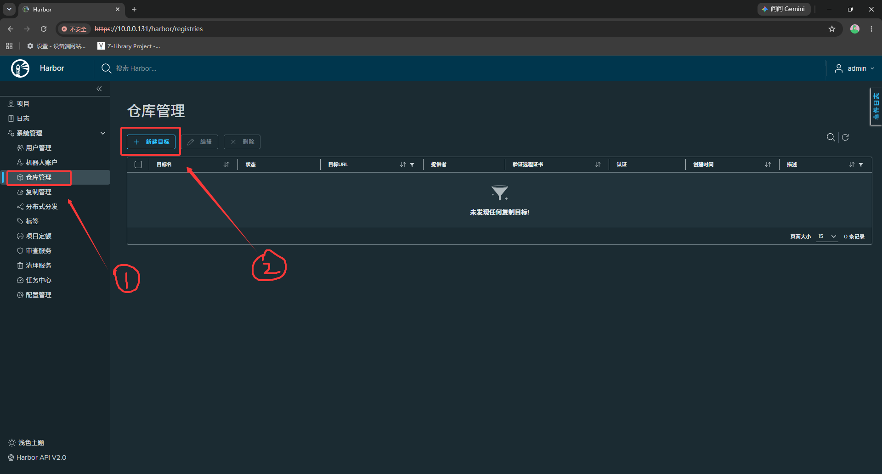Open the Harbor API V2.0 link
Image resolution: width=882 pixels, height=474 pixels.
click(37, 457)
